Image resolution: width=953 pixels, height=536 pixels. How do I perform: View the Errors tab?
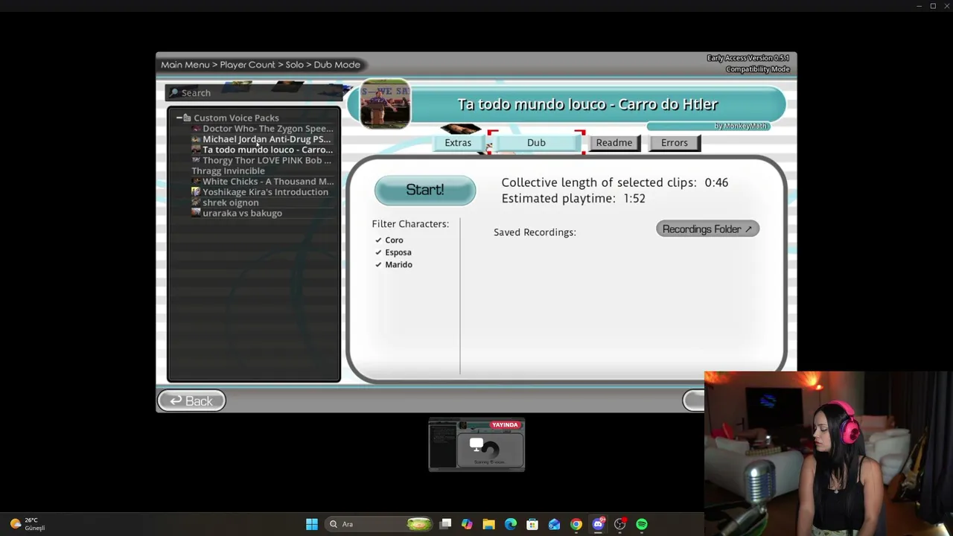coord(675,143)
